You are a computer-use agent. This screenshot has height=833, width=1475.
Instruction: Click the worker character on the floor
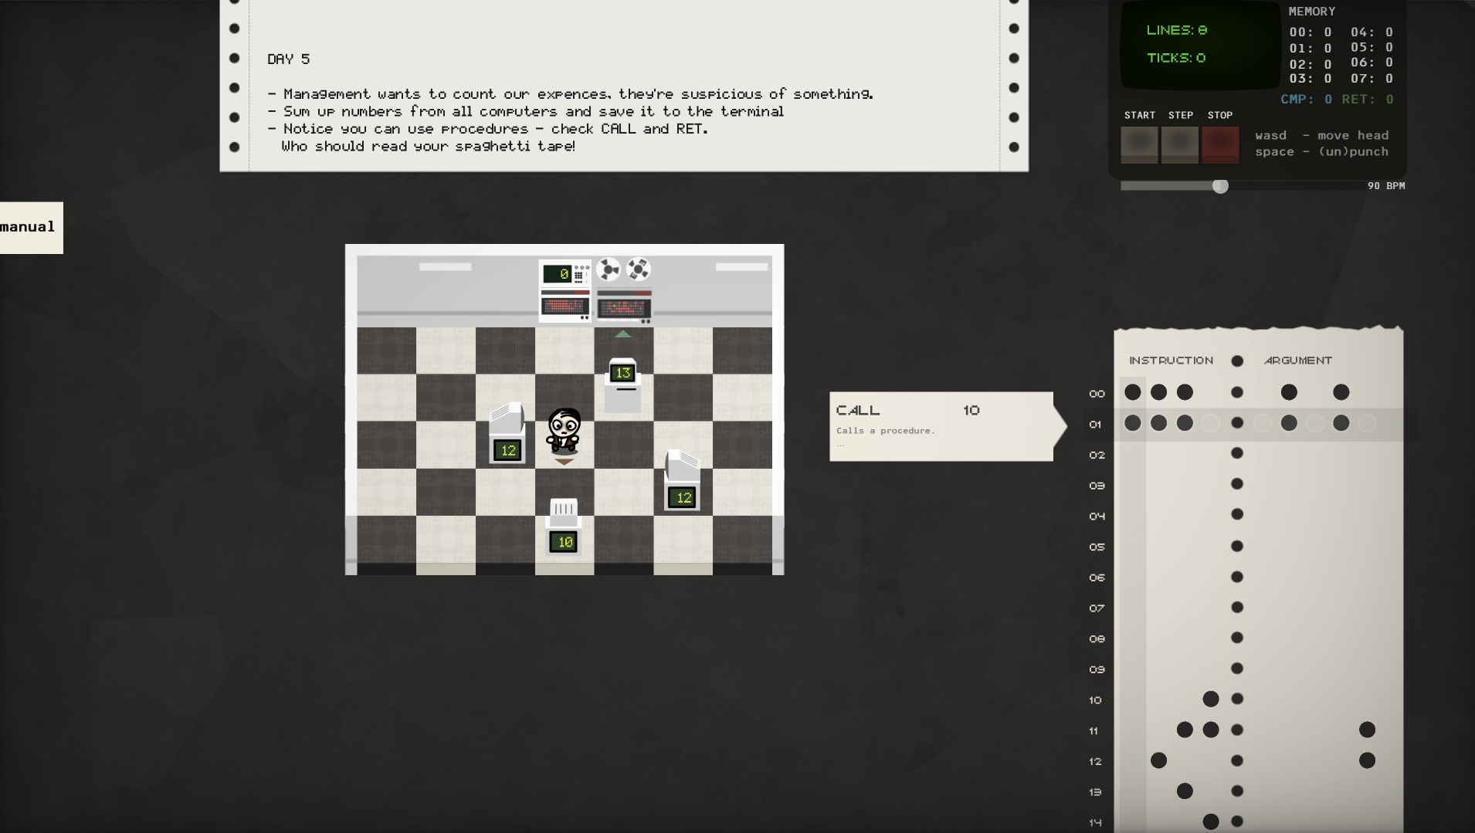pos(564,430)
